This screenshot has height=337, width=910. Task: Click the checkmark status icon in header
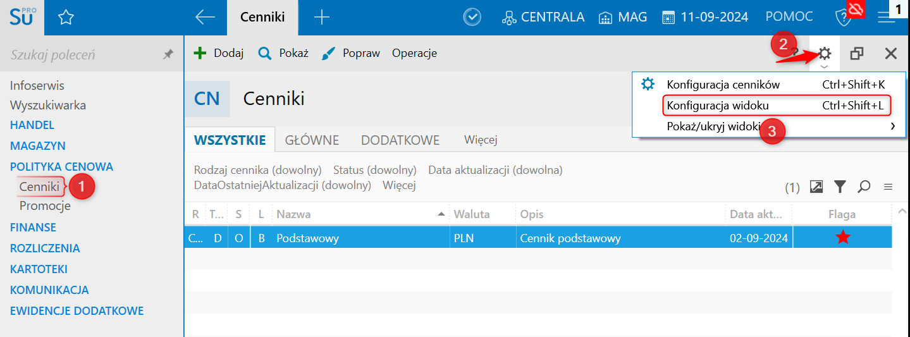pyautogui.click(x=472, y=18)
